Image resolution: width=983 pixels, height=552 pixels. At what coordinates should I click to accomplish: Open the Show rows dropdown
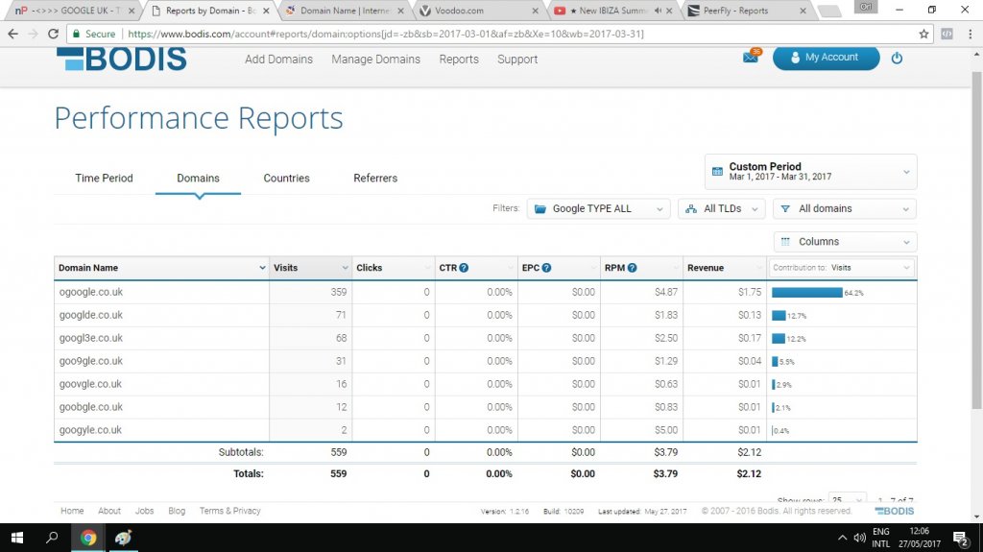pos(847,500)
